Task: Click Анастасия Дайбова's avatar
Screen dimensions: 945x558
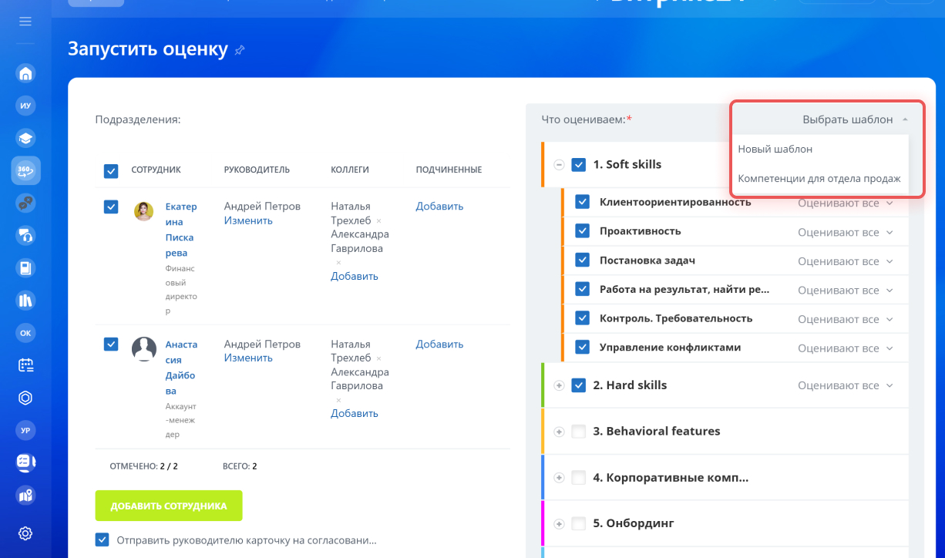Action: pyautogui.click(x=144, y=349)
